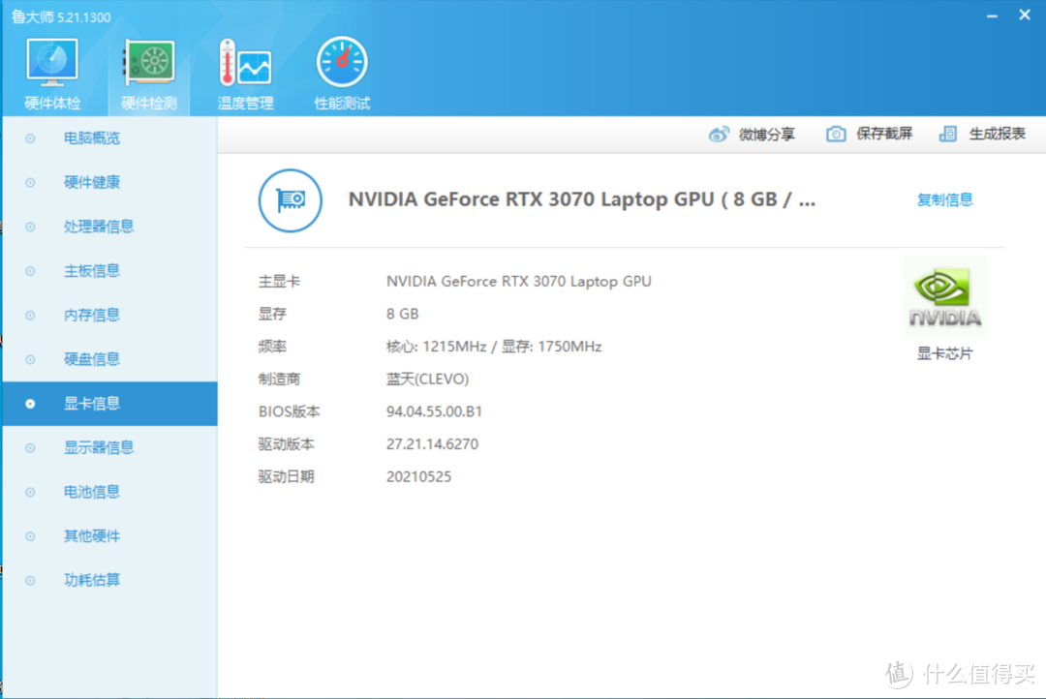Image resolution: width=1046 pixels, height=699 pixels.
Task: Switch to 硬件健康 section
Action: (x=92, y=182)
